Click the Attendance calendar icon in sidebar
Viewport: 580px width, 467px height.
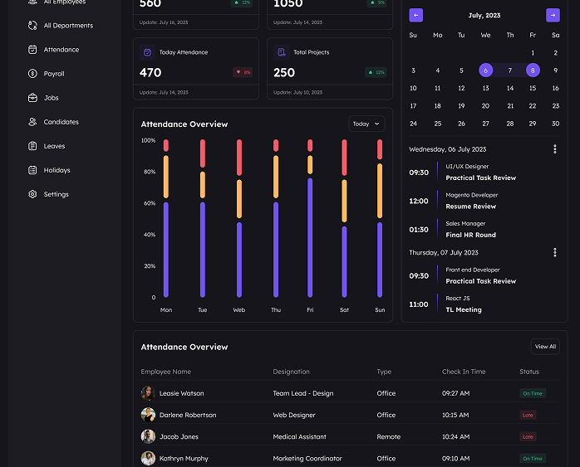point(32,50)
